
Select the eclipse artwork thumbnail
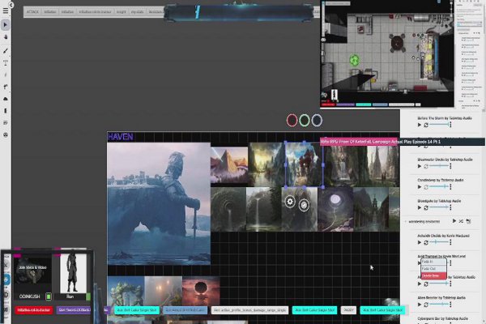201,292
